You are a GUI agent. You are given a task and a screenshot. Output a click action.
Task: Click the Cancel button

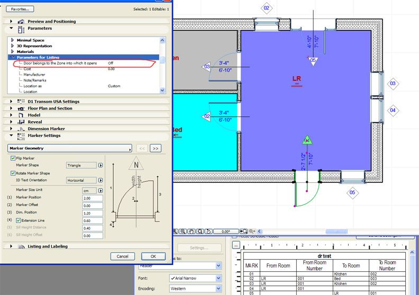[122, 256]
